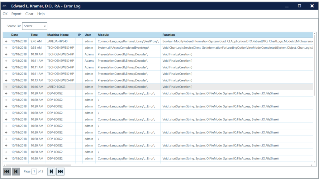319x179 pixels.
Task: Click the 9:58 AM time cell
Action: tap(37, 48)
